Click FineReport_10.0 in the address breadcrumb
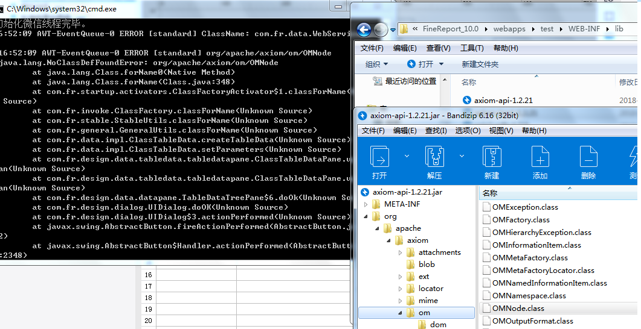 tap(451, 29)
